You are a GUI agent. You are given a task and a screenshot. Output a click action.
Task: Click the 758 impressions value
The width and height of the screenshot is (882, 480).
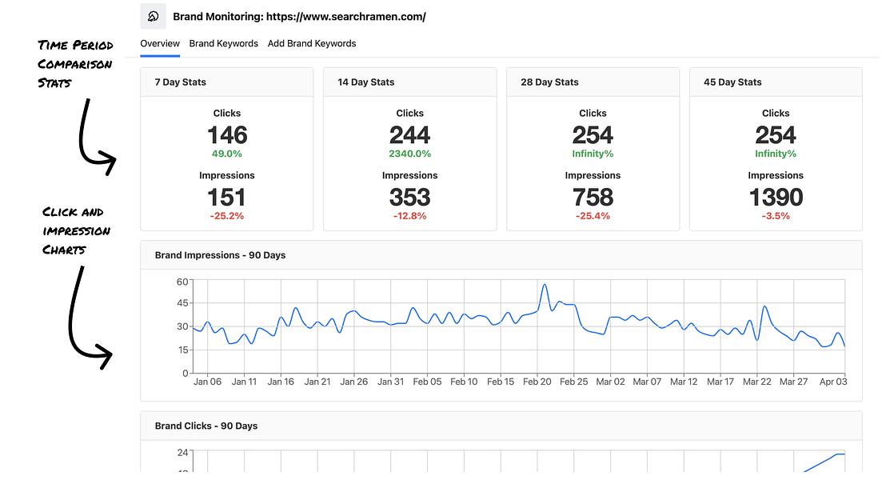(x=593, y=198)
